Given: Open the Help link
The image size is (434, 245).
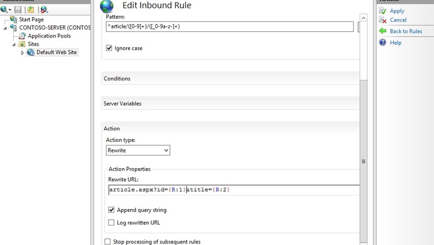Looking at the screenshot, I should point(395,43).
